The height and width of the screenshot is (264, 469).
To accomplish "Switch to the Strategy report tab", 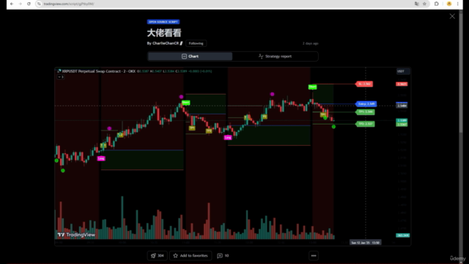I will 275,56.
